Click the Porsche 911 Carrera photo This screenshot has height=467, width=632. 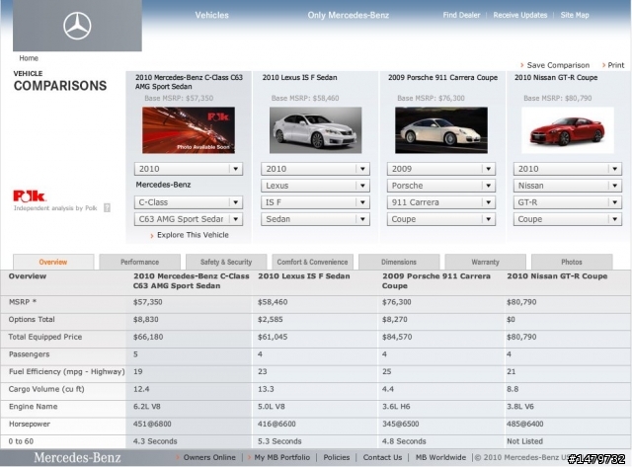click(441, 130)
